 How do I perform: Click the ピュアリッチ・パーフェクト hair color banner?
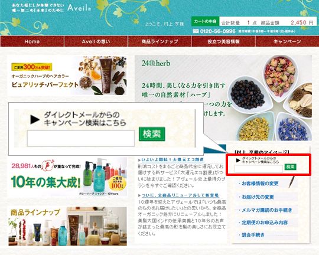pyautogui.click(x=67, y=76)
